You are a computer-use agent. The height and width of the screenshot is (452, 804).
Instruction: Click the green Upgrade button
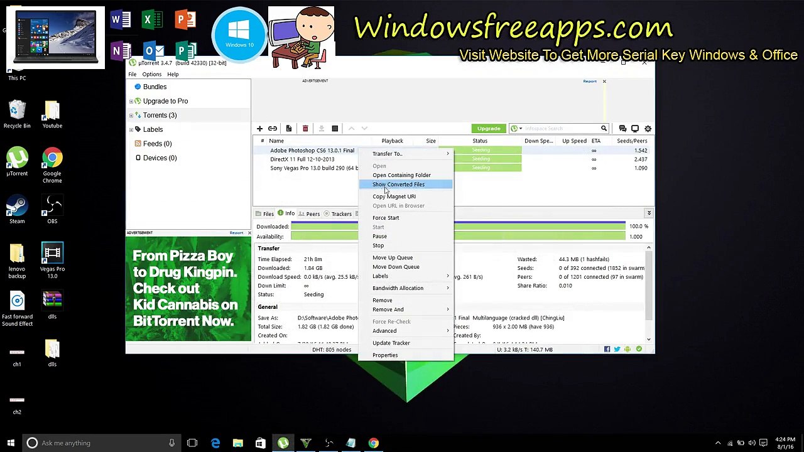pos(489,129)
